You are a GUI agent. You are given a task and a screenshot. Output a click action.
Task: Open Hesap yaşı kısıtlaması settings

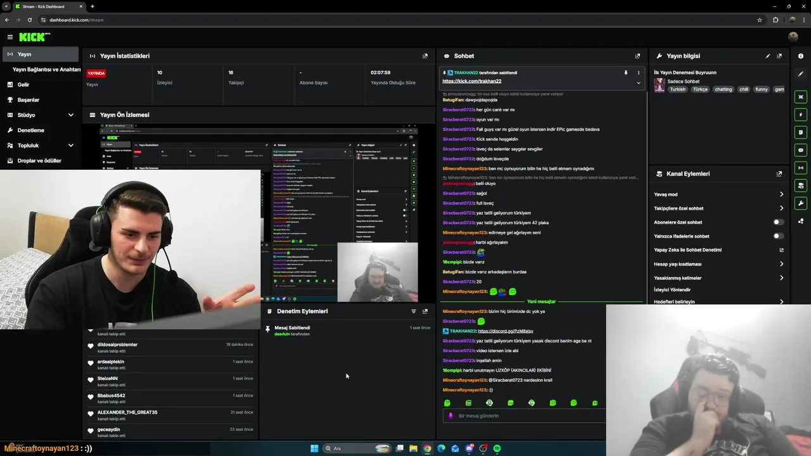[x=719, y=264]
